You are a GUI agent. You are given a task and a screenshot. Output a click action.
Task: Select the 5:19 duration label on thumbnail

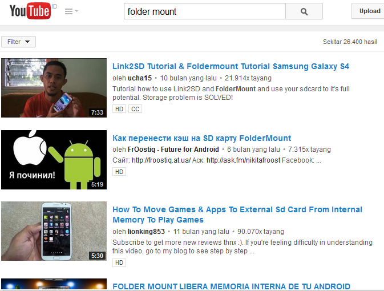(97, 184)
